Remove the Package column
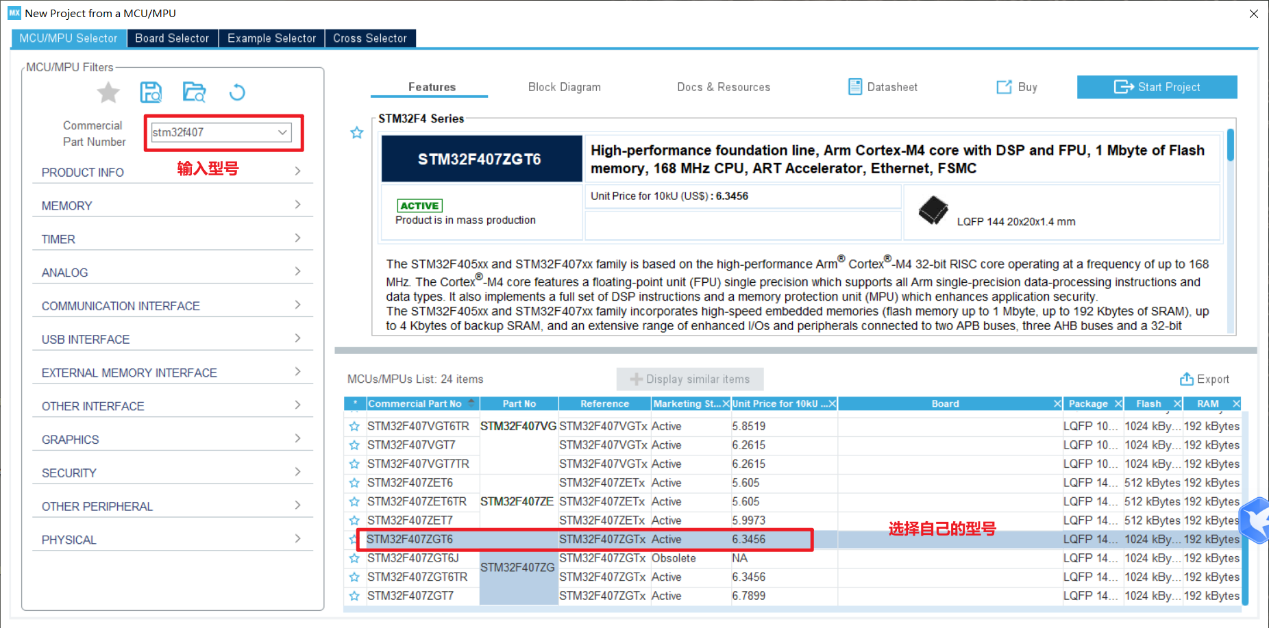The height and width of the screenshot is (628, 1269). pos(1118,404)
